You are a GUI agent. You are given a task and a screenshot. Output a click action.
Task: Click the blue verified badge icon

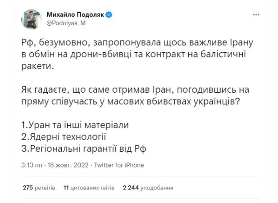click(x=109, y=14)
